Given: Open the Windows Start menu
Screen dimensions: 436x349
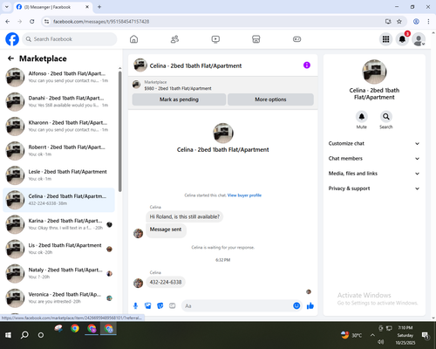Looking at the screenshot, I should 8,335.
